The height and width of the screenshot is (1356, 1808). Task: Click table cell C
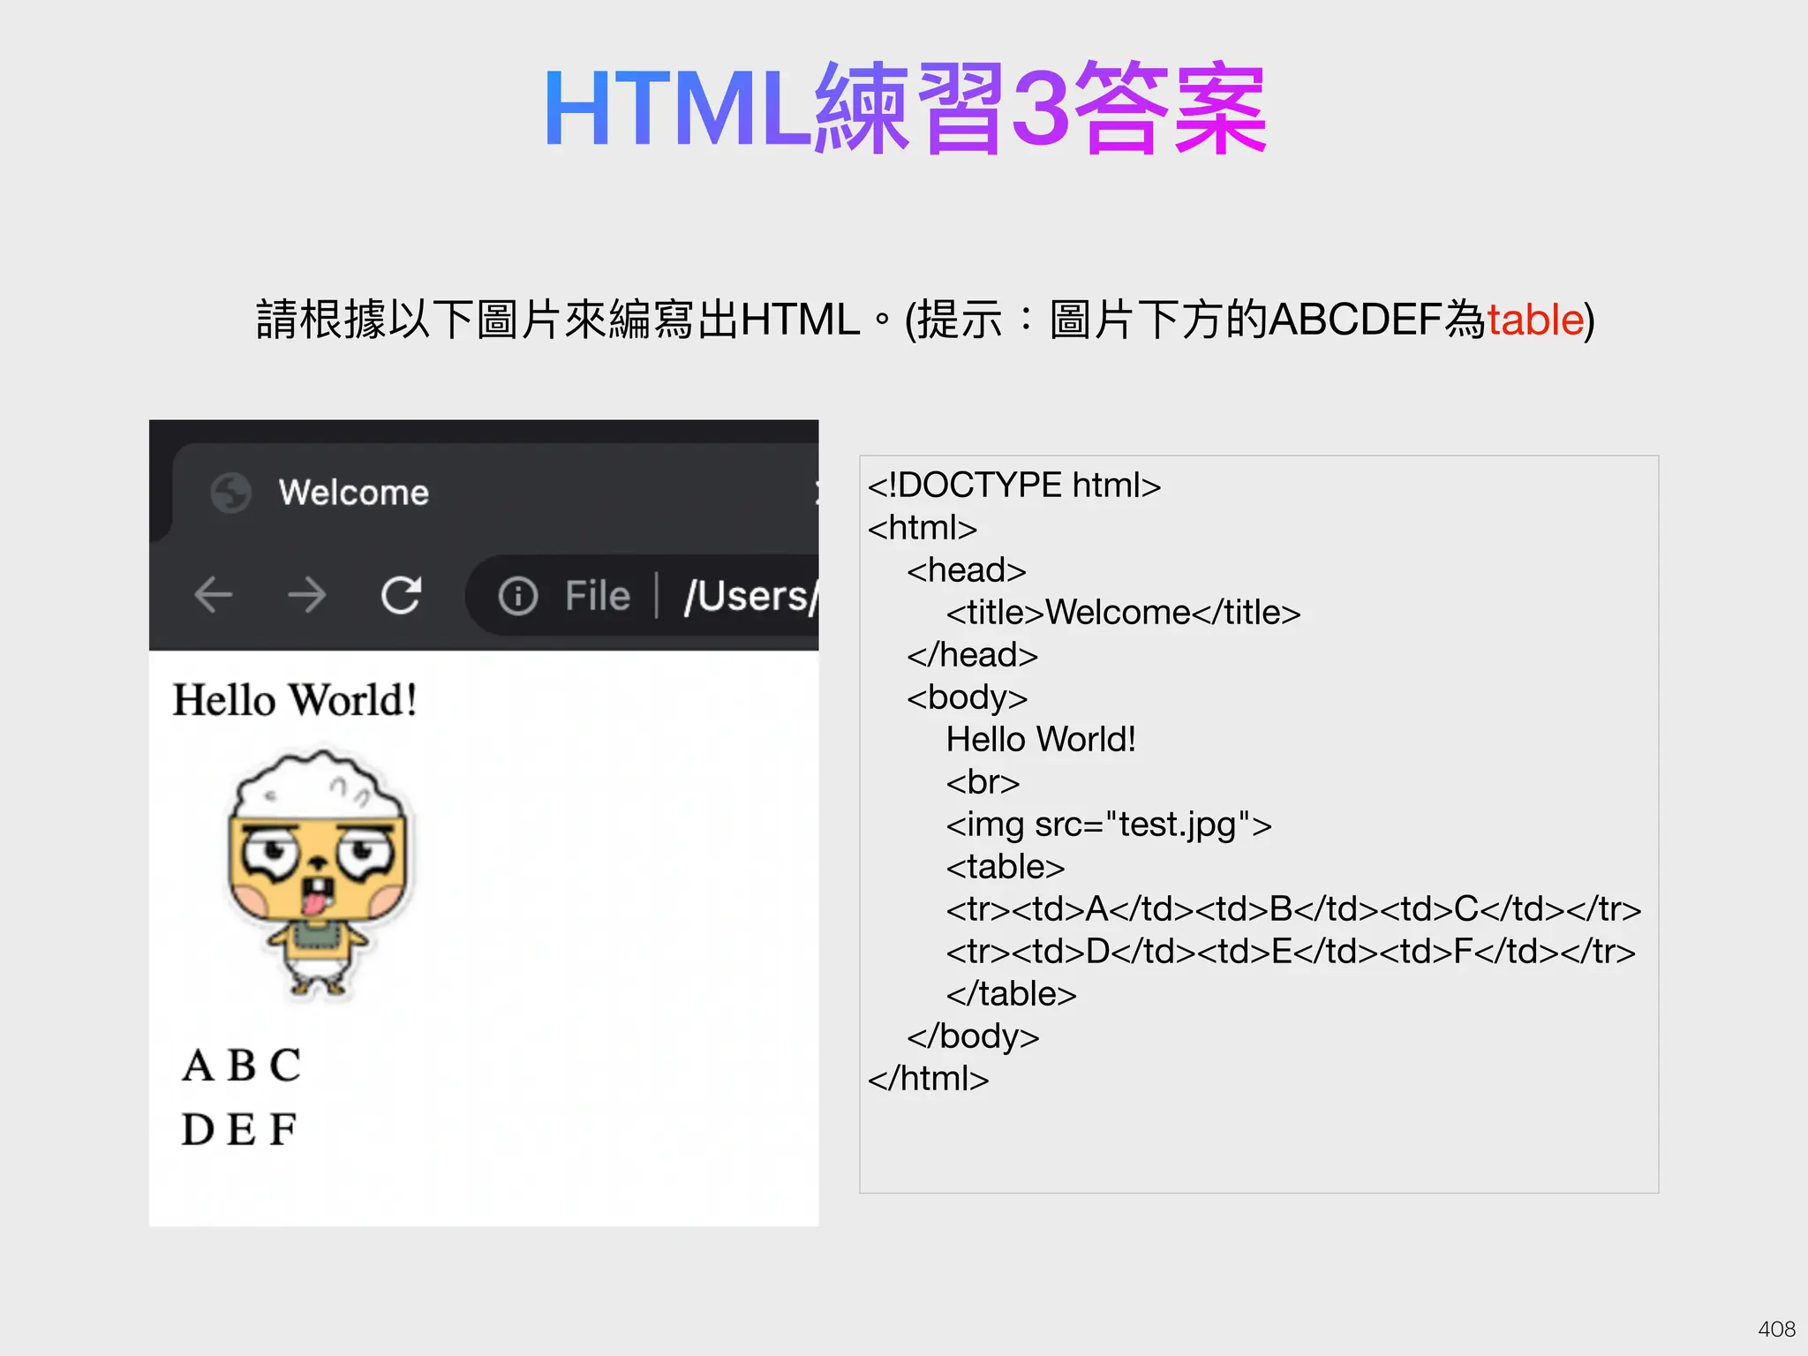click(x=285, y=1065)
